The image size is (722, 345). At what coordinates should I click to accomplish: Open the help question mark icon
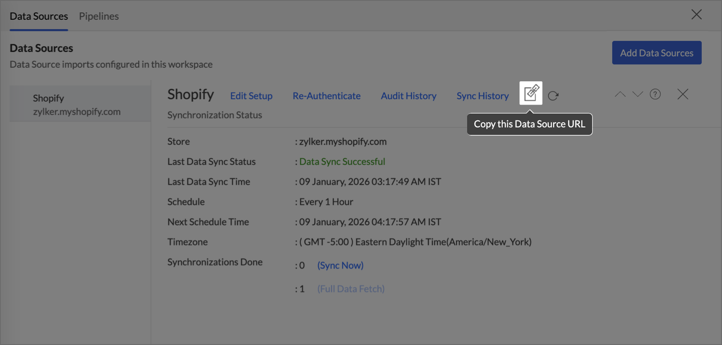pyautogui.click(x=655, y=94)
